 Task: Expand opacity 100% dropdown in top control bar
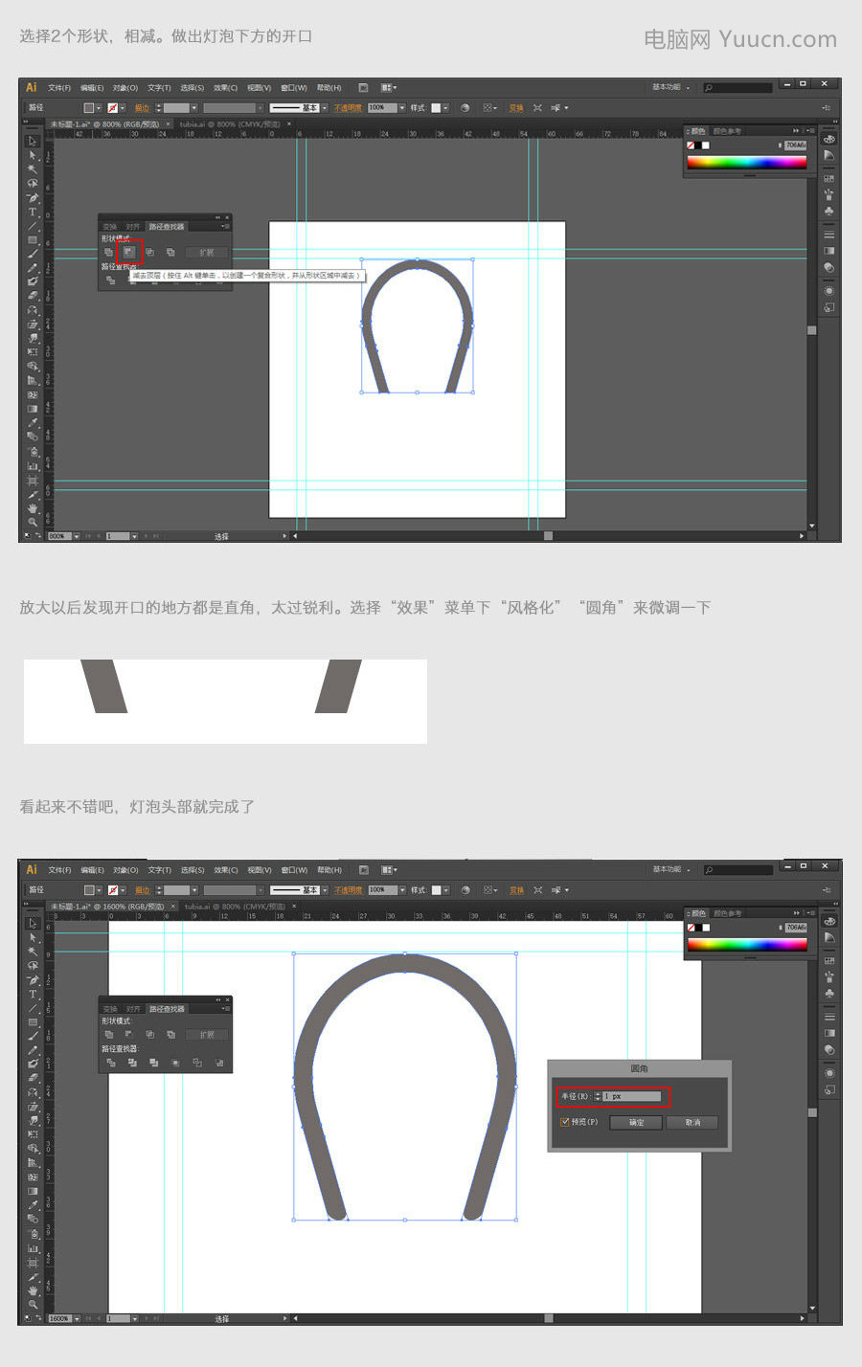click(401, 108)
